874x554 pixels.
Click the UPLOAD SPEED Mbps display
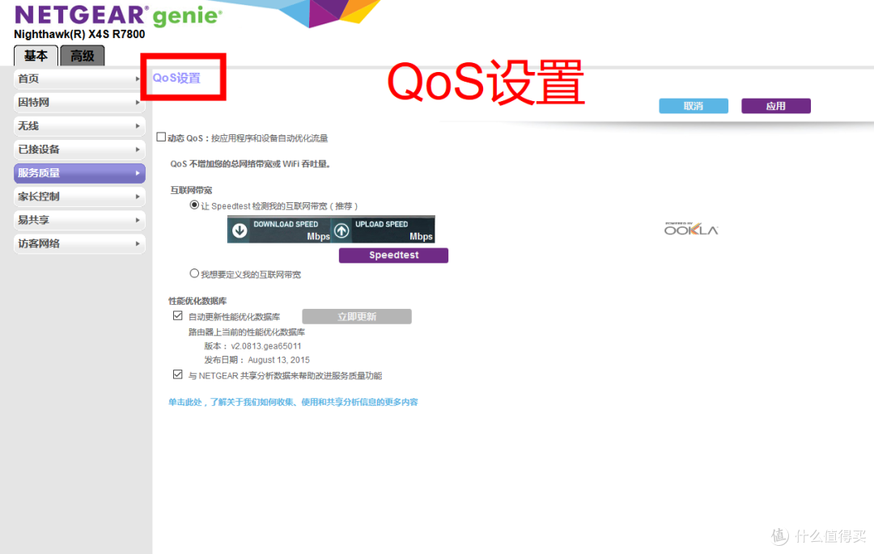pos(384,230)
